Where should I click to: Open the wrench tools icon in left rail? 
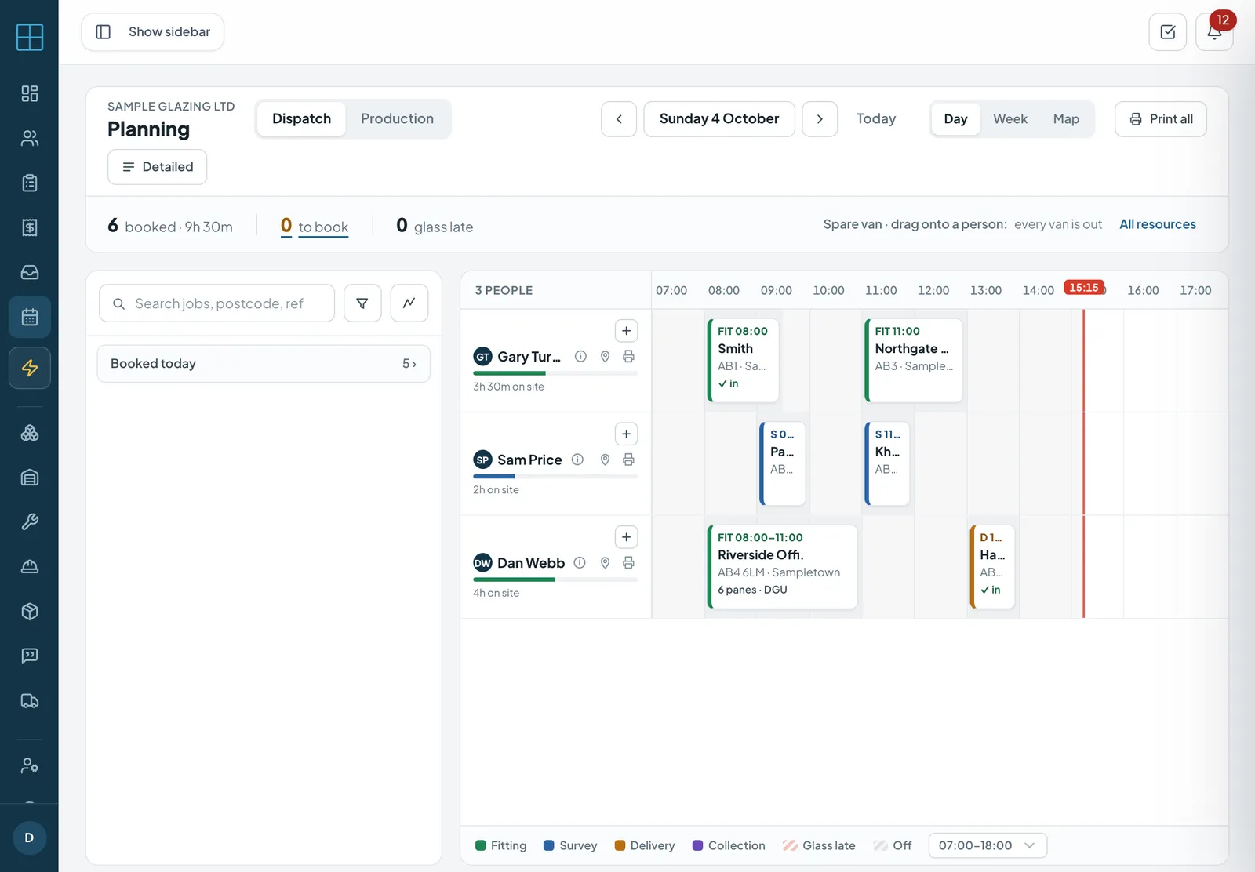(30, 522)
